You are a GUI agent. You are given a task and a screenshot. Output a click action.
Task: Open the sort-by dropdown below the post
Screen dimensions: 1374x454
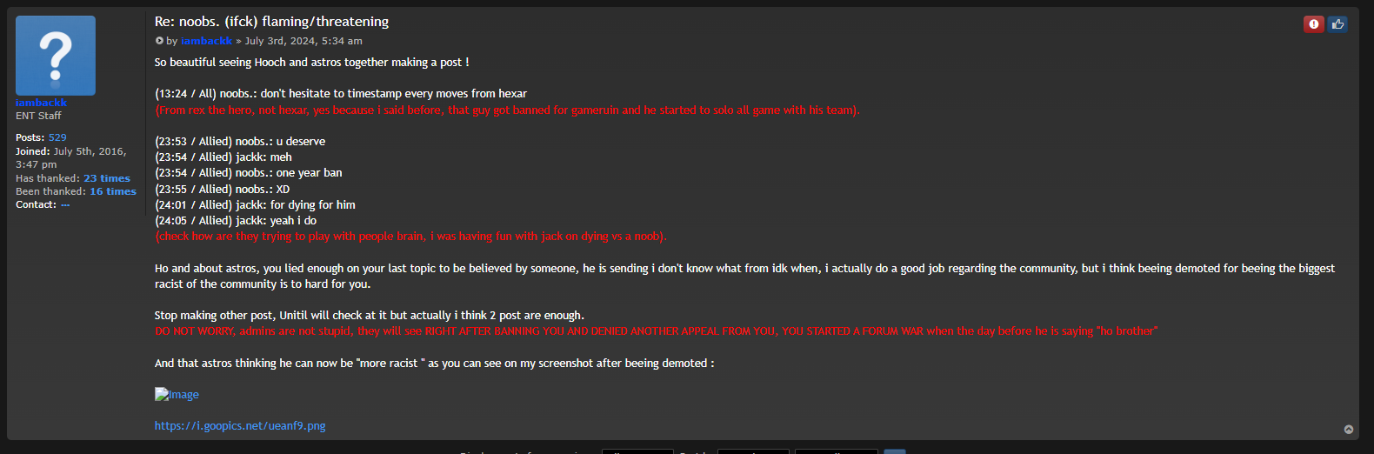click(x=753, y=451)
